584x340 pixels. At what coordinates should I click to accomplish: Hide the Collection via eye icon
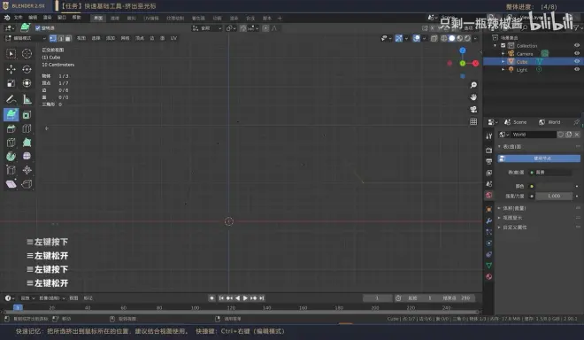(x=577, y=45)
